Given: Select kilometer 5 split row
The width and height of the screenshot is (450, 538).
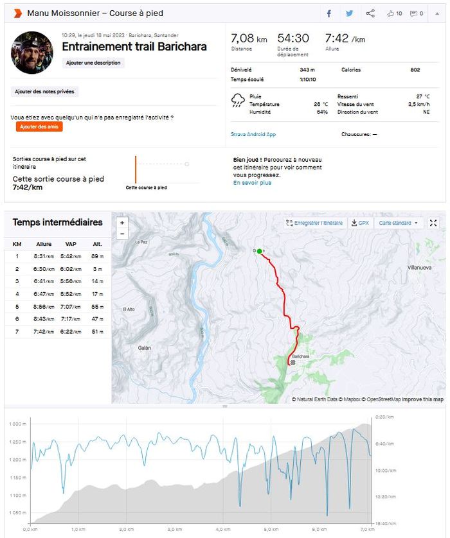Looking at the screenshot, I should [58, 307].
